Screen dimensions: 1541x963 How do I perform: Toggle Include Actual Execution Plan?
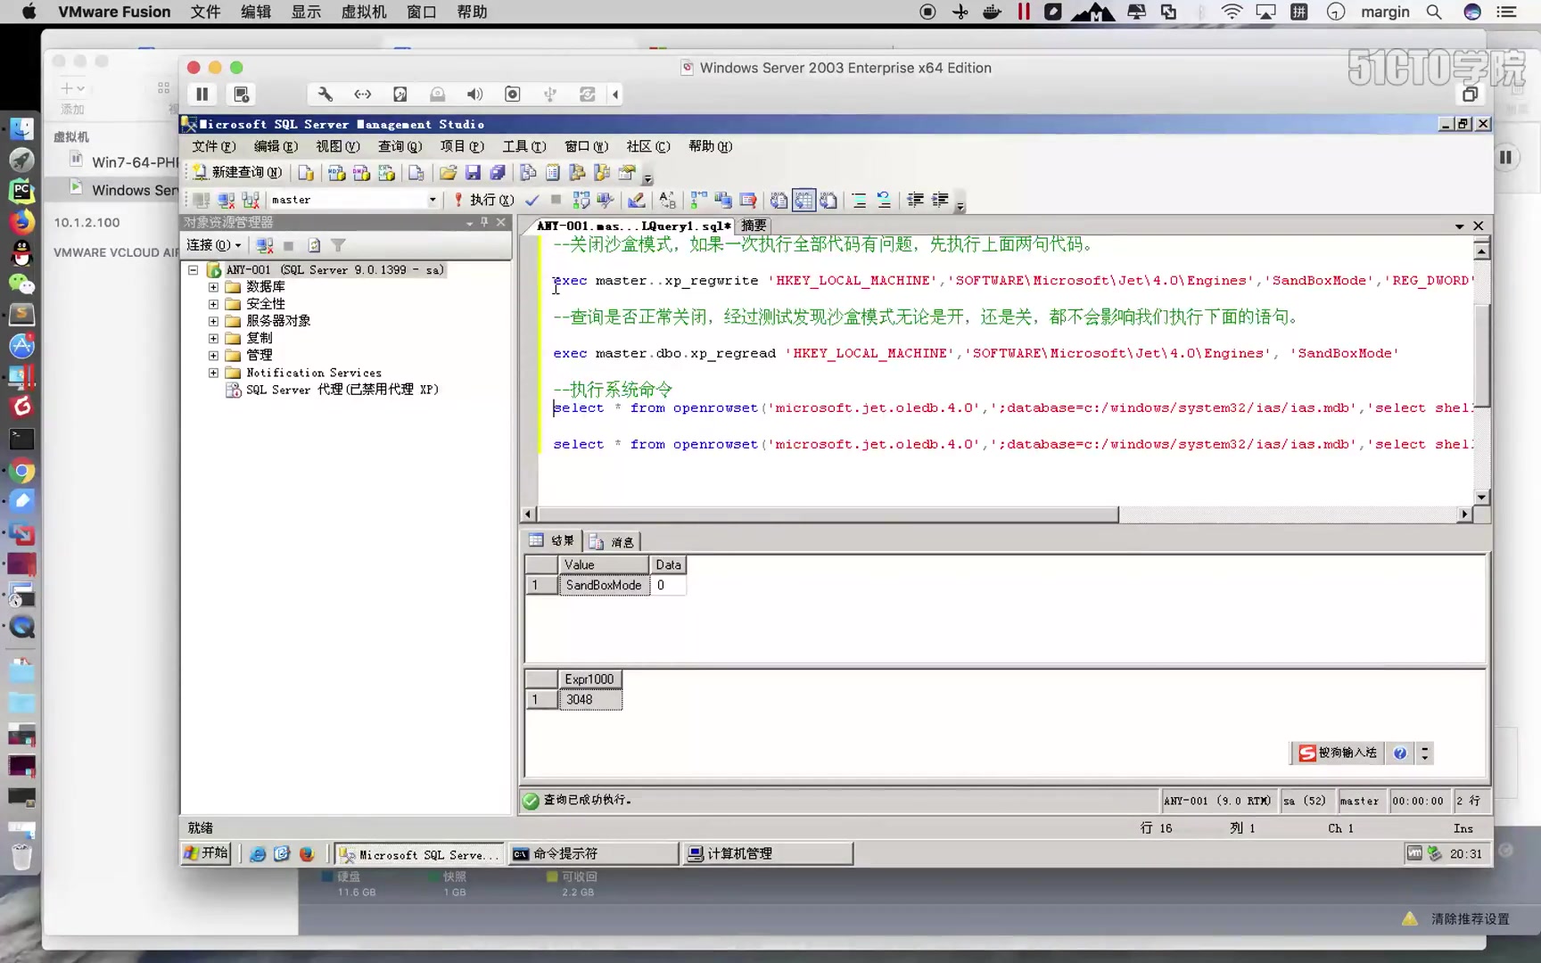click(x=698, y=201)
